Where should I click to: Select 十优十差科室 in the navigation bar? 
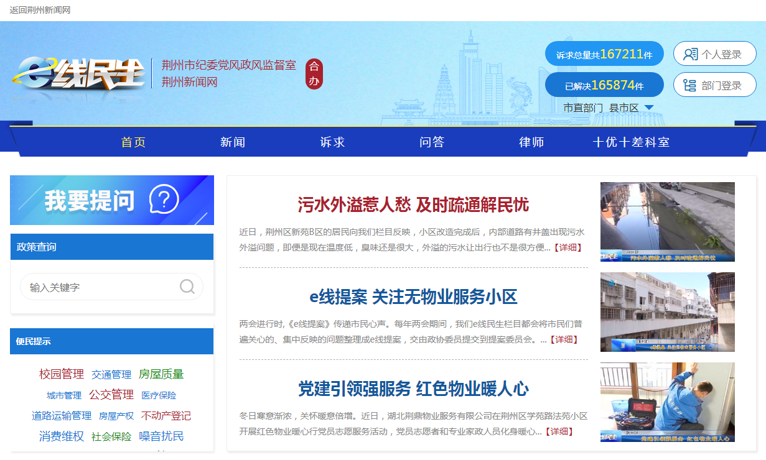tap(631, 142)
